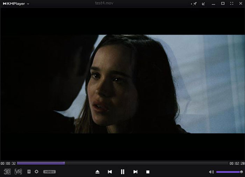Pause the video playback
The width and height of the screenshot is (245, 177).
(x=122, y=172)
